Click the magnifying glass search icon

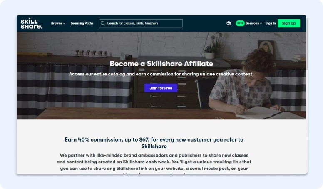pos(103,23)
